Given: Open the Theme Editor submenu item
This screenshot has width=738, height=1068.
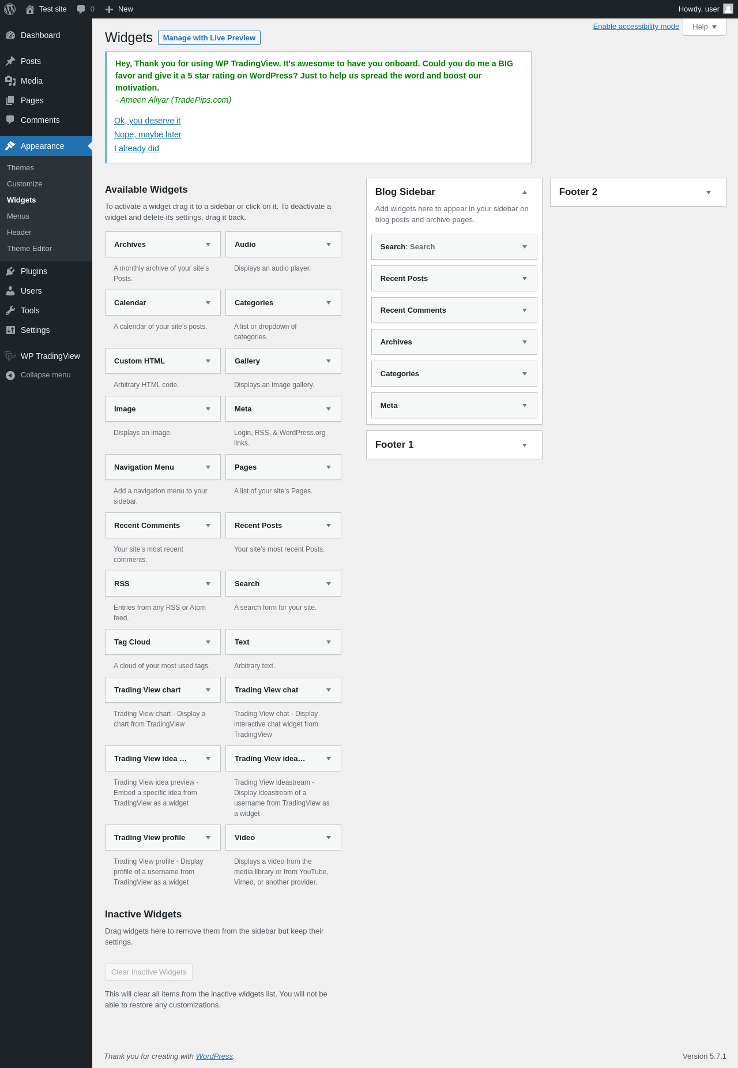Looking at the screenshot, I should pos(29,249).
